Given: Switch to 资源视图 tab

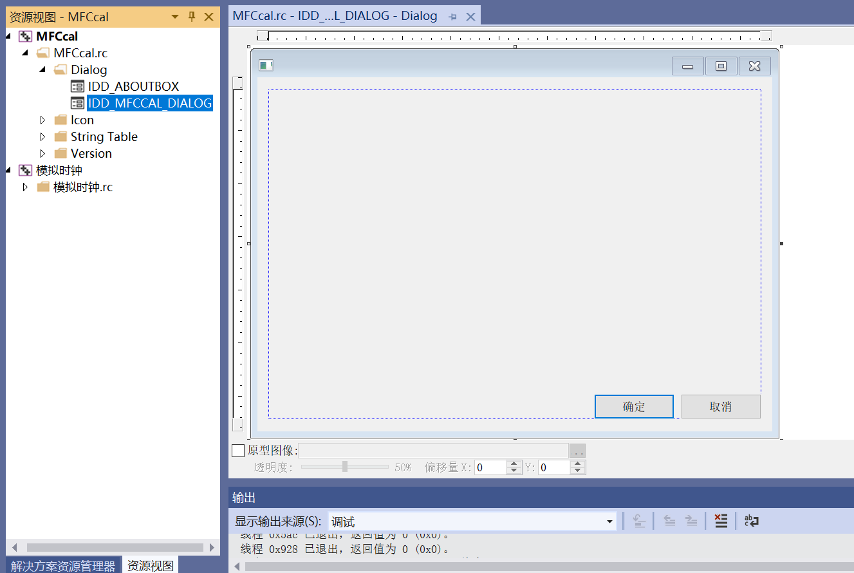Looking at the screenshot, I should tap(151, 565).
